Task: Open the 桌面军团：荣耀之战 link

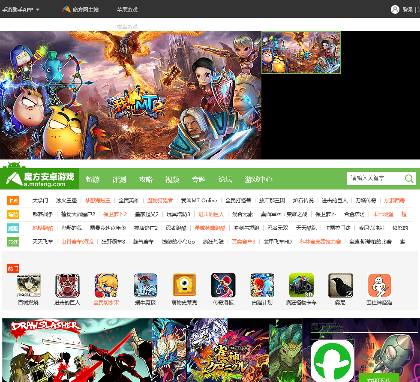Action: coord(284,214)
